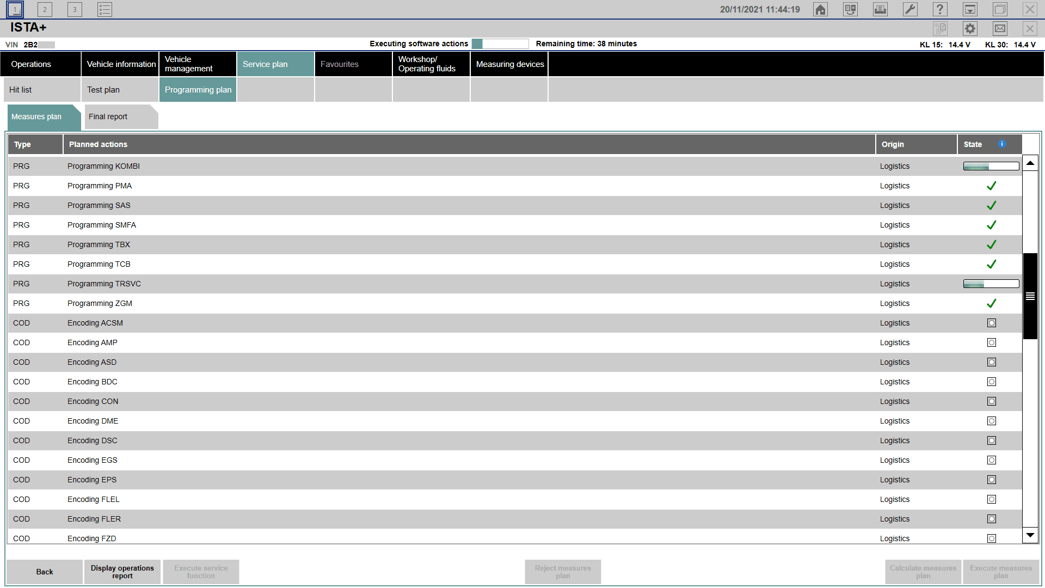Image resolution: width=1045 pixels, height=588 pixels.
Task: Click Encoding ACSM state checkbox
Action: (992, 323)
